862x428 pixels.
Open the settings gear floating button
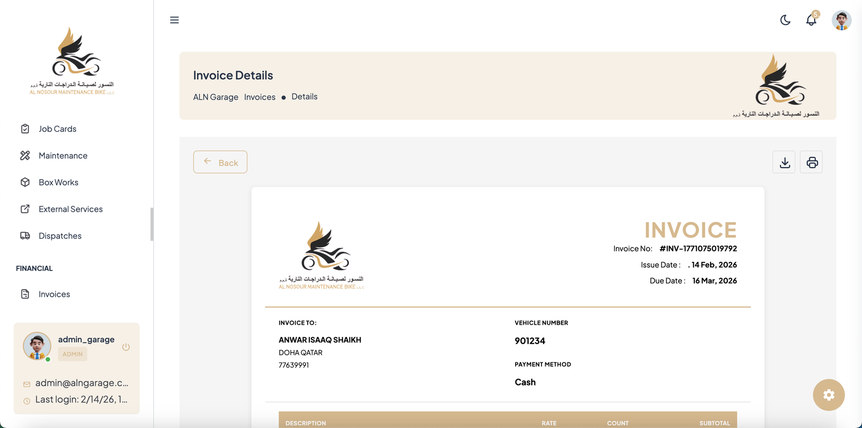[828, 395]
